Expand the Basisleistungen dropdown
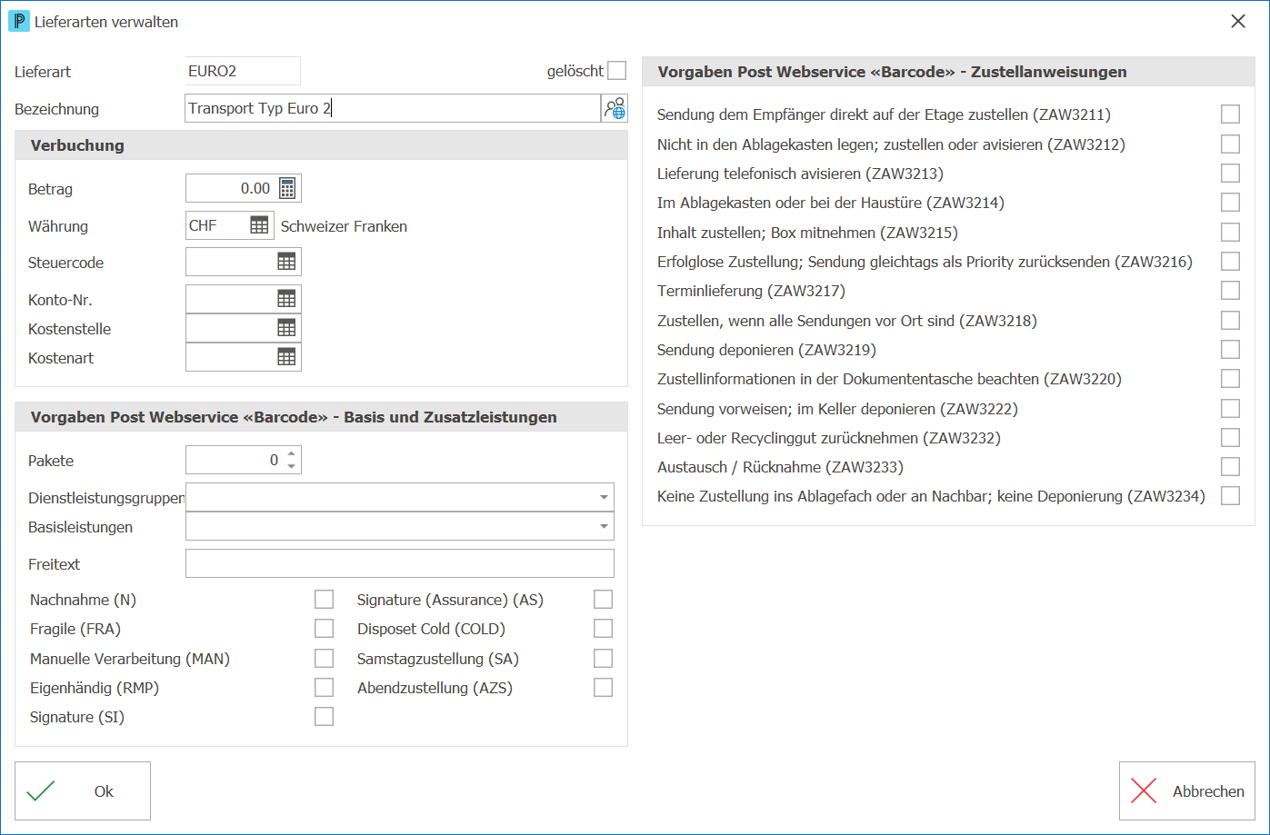This screenshot has height=835, width=1270. pos(604,526)
